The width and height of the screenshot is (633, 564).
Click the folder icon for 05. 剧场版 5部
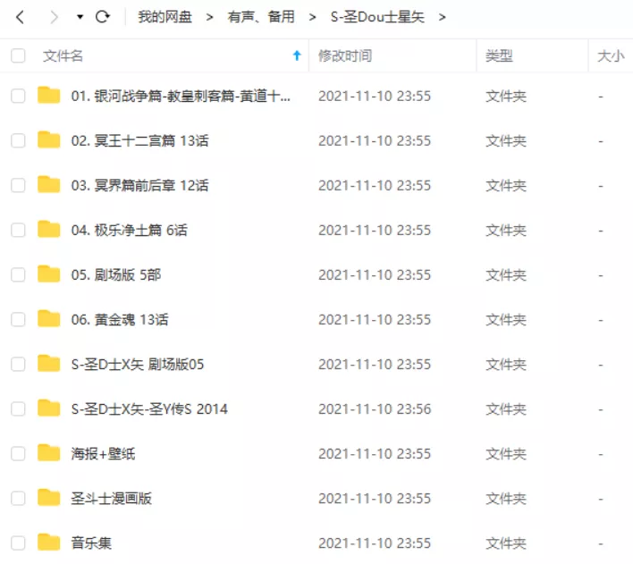click(49, 274)
